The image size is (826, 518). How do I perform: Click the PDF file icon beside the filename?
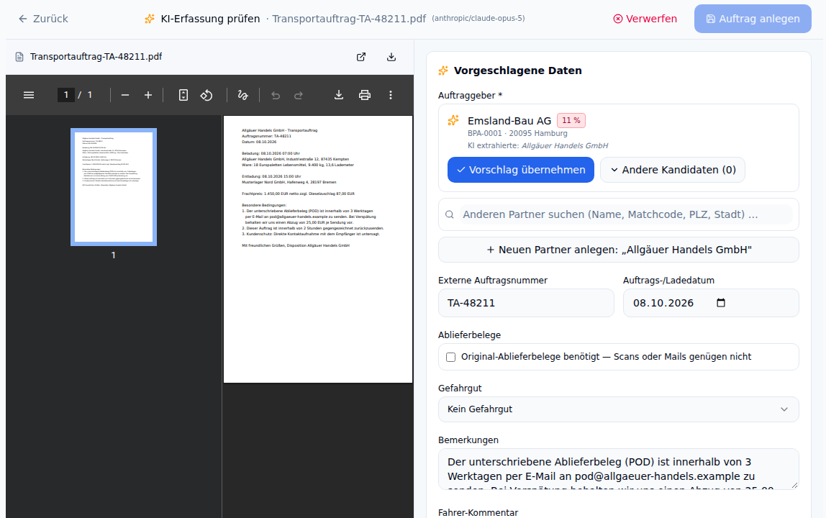19,57
